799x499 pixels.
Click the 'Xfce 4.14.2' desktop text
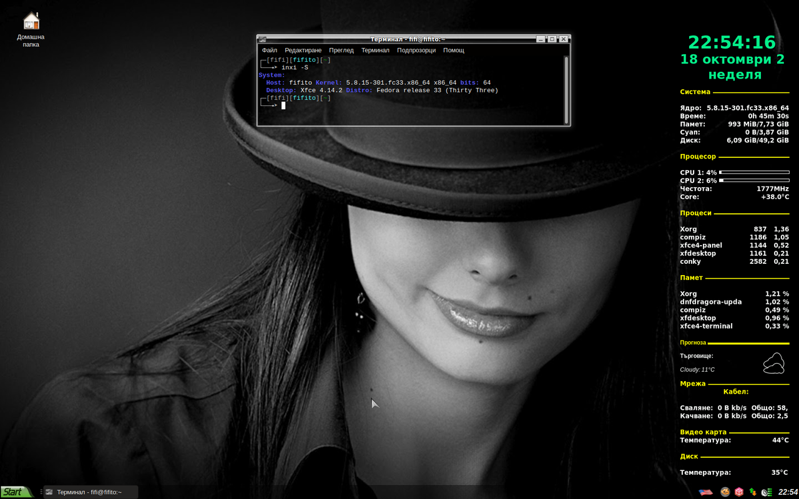click(x=321, y=90)
